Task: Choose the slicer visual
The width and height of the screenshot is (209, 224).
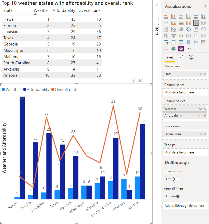Action: [x=166, y=42]
